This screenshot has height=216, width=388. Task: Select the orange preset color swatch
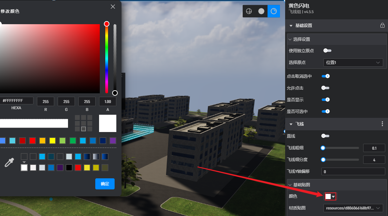(42, 141)
